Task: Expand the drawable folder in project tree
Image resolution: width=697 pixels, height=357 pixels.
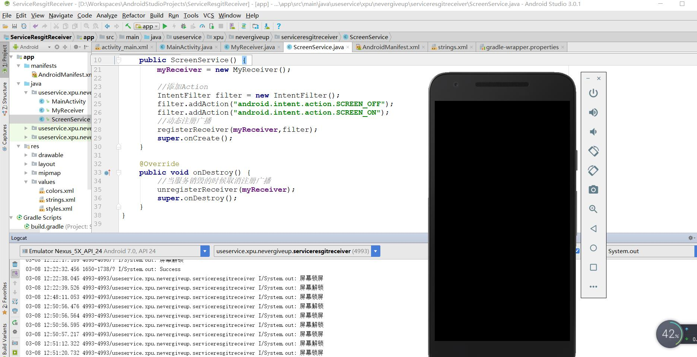Action: tap(26, 155)
